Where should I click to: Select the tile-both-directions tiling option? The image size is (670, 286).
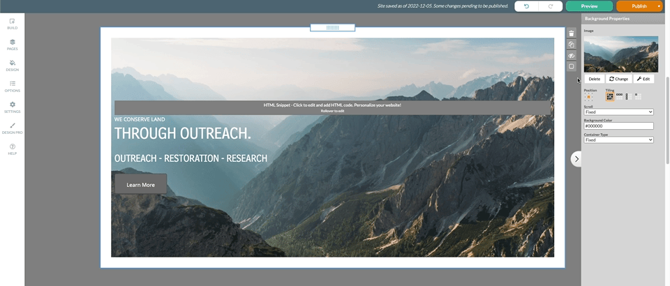609,96
